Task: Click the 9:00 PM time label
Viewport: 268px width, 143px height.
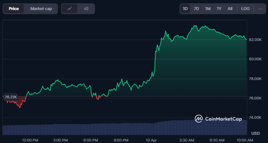Action: tap(121, 140)
